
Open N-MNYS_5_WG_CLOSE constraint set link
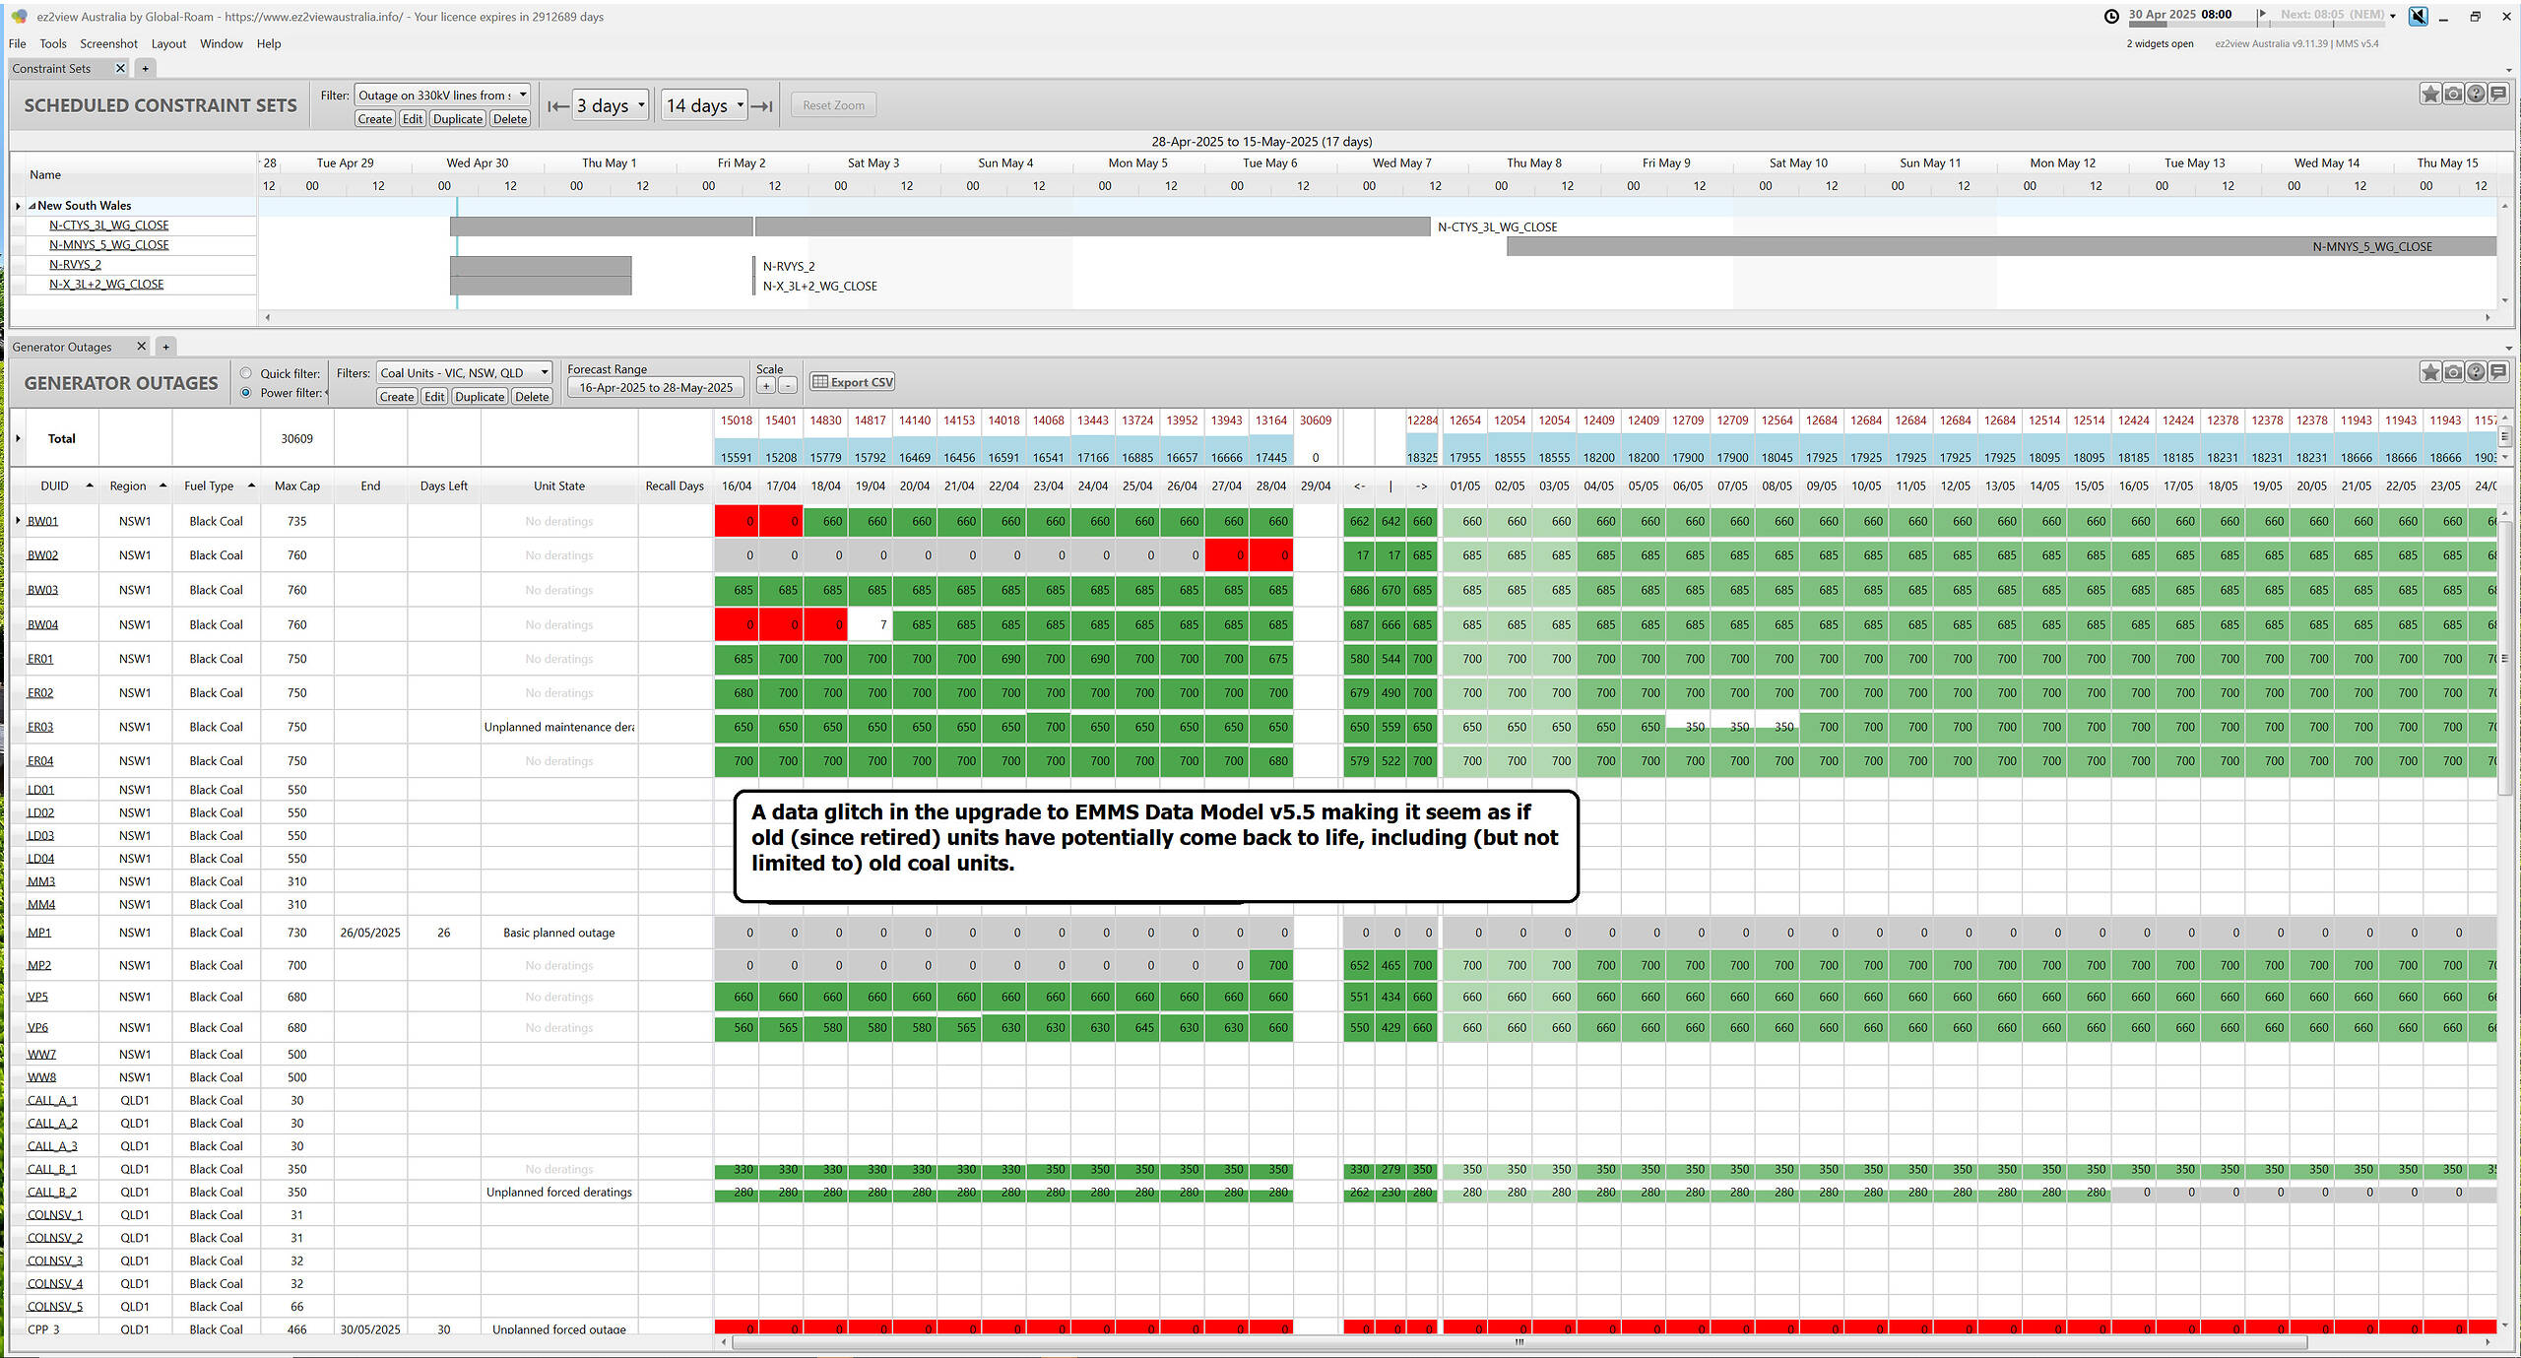tap(109, 245)
